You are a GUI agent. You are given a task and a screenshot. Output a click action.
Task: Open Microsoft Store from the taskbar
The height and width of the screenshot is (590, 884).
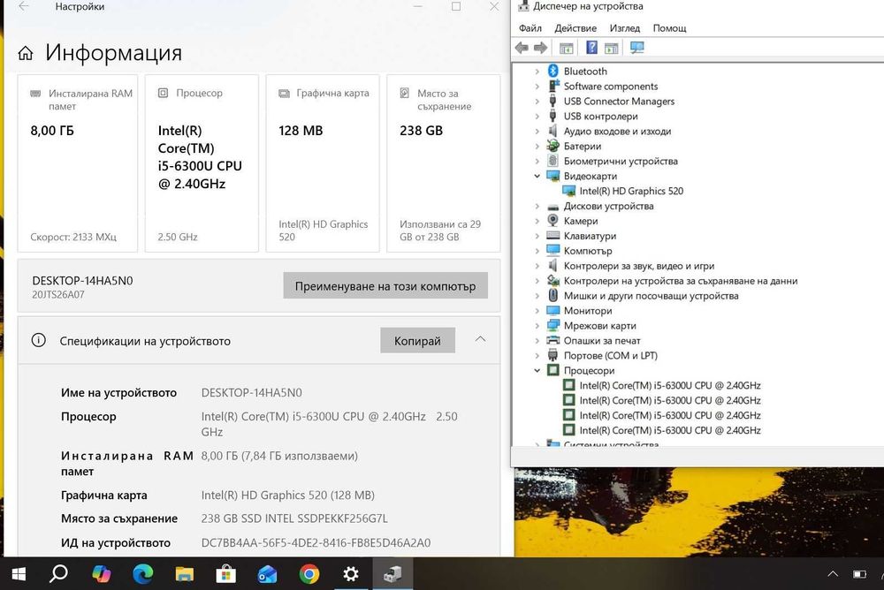226,574
